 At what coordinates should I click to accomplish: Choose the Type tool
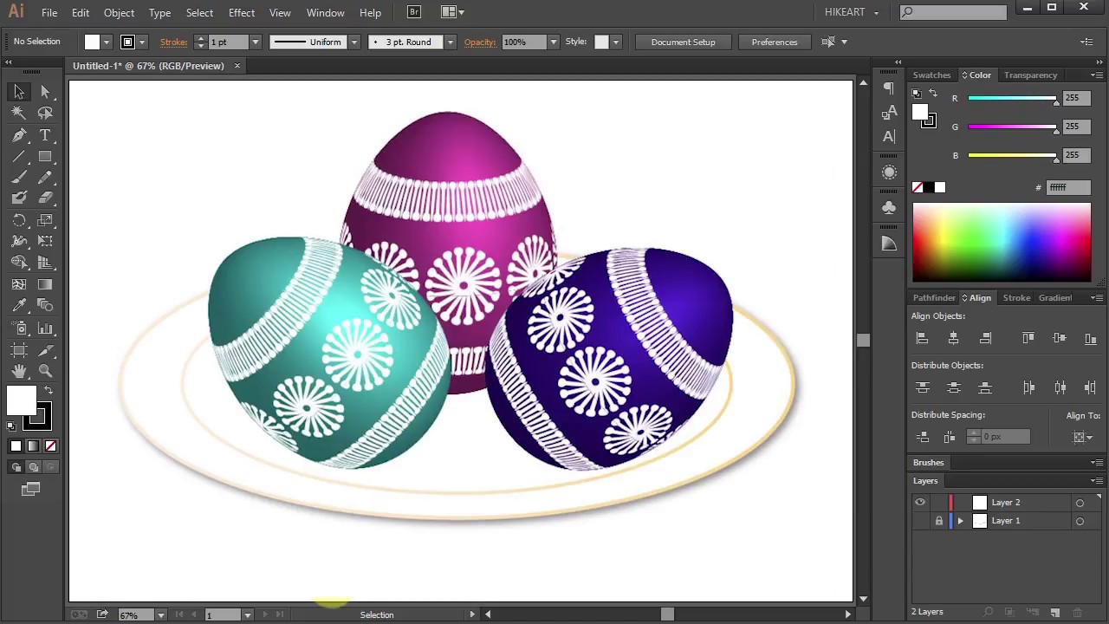tap(45, 135)
